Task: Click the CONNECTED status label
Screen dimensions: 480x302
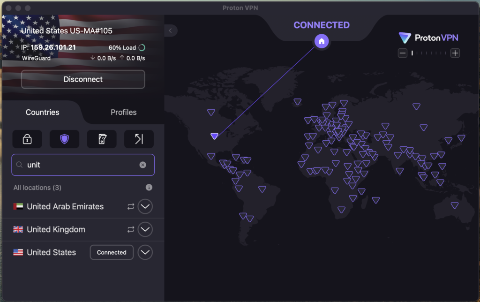Action: (322, 25)
